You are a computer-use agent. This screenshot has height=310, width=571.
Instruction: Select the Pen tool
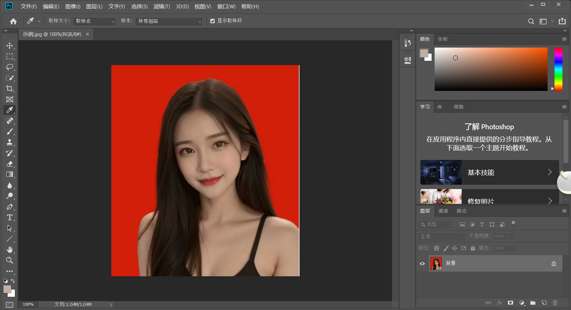[10, 207]
